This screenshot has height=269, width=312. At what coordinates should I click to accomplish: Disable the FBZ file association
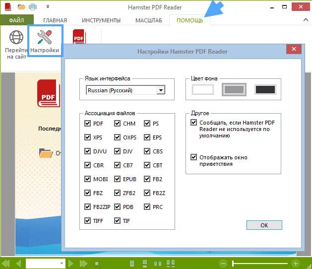coord(88,193)
